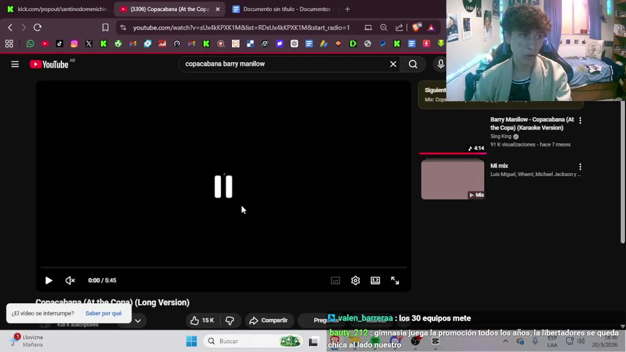Go back to the previous page
The width and height of the screenshot is (626, 352).
coord(10,27)
